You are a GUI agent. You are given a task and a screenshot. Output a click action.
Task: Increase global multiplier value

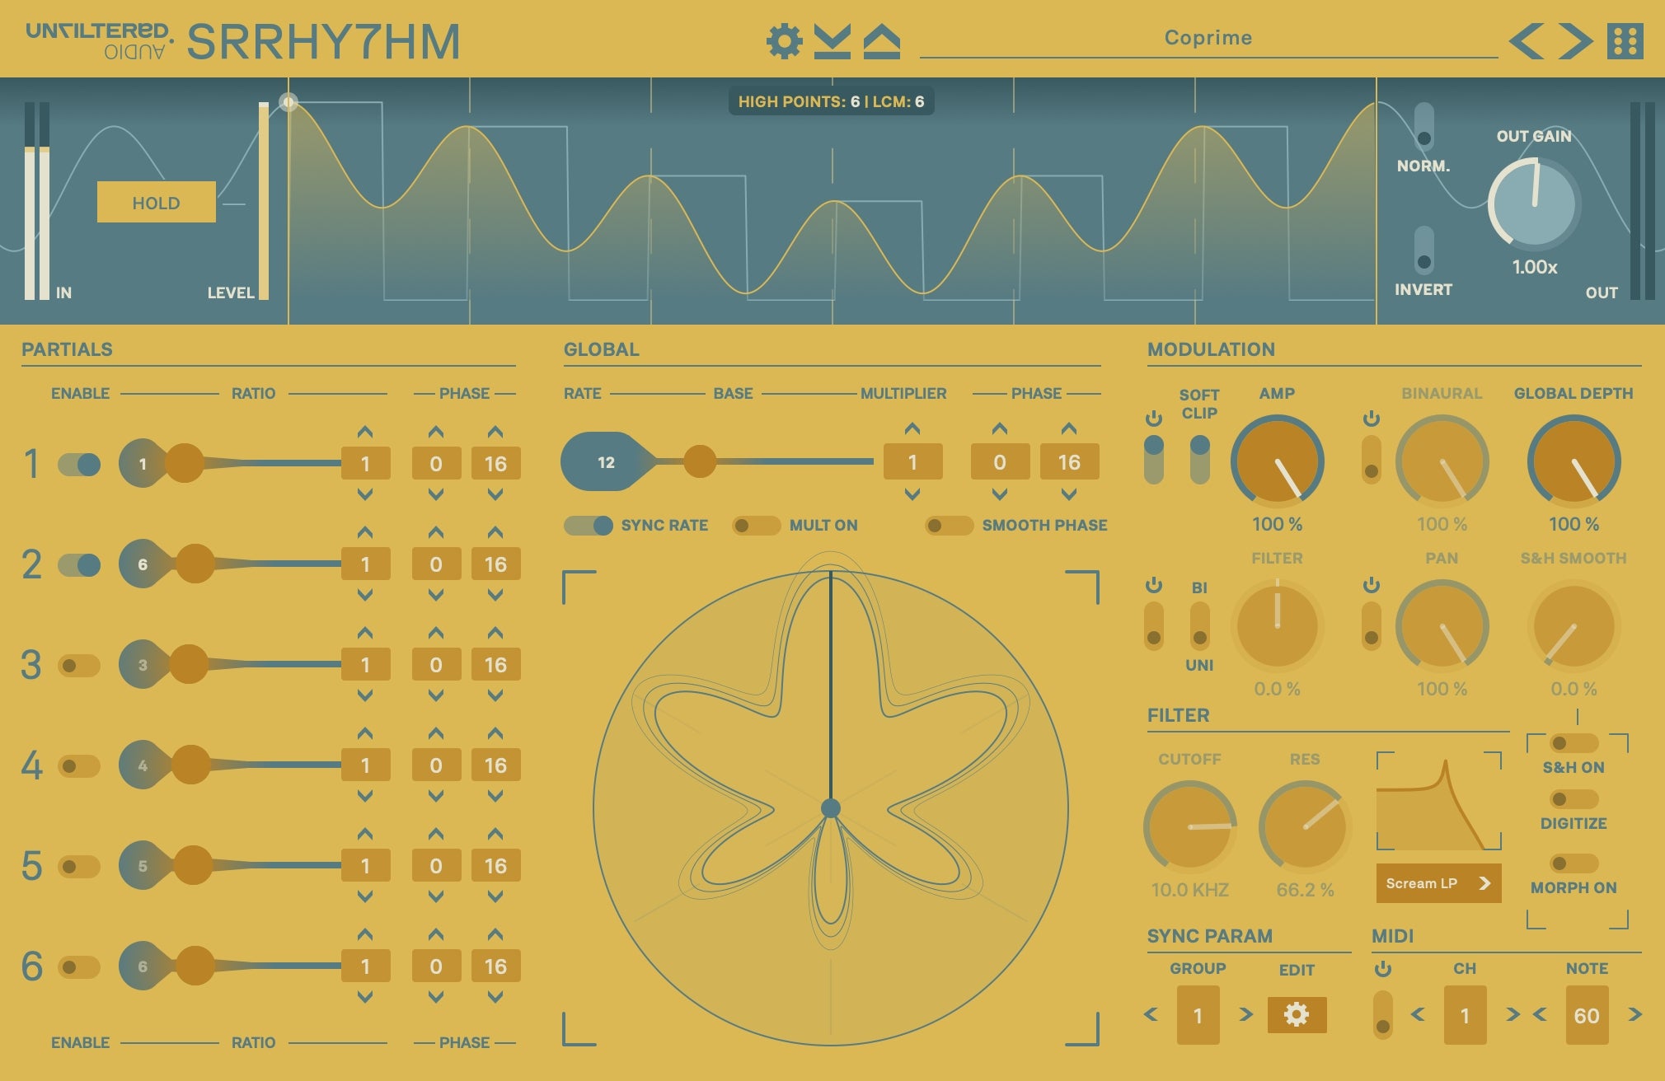(912, 428)
